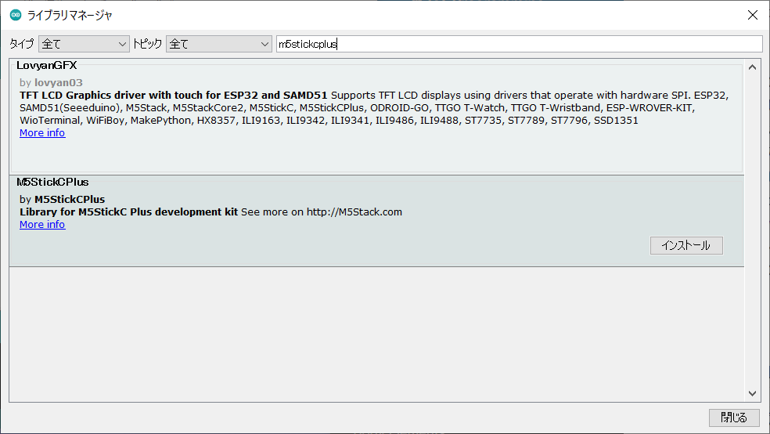Click the lovyan03 author name
770x434 pixels.
point(58,82)
